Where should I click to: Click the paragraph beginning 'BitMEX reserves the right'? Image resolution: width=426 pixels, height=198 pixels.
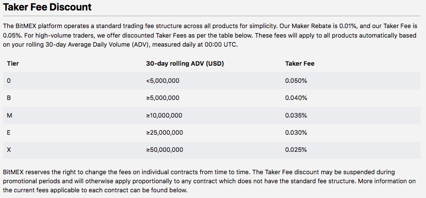[x=209, y=181]
